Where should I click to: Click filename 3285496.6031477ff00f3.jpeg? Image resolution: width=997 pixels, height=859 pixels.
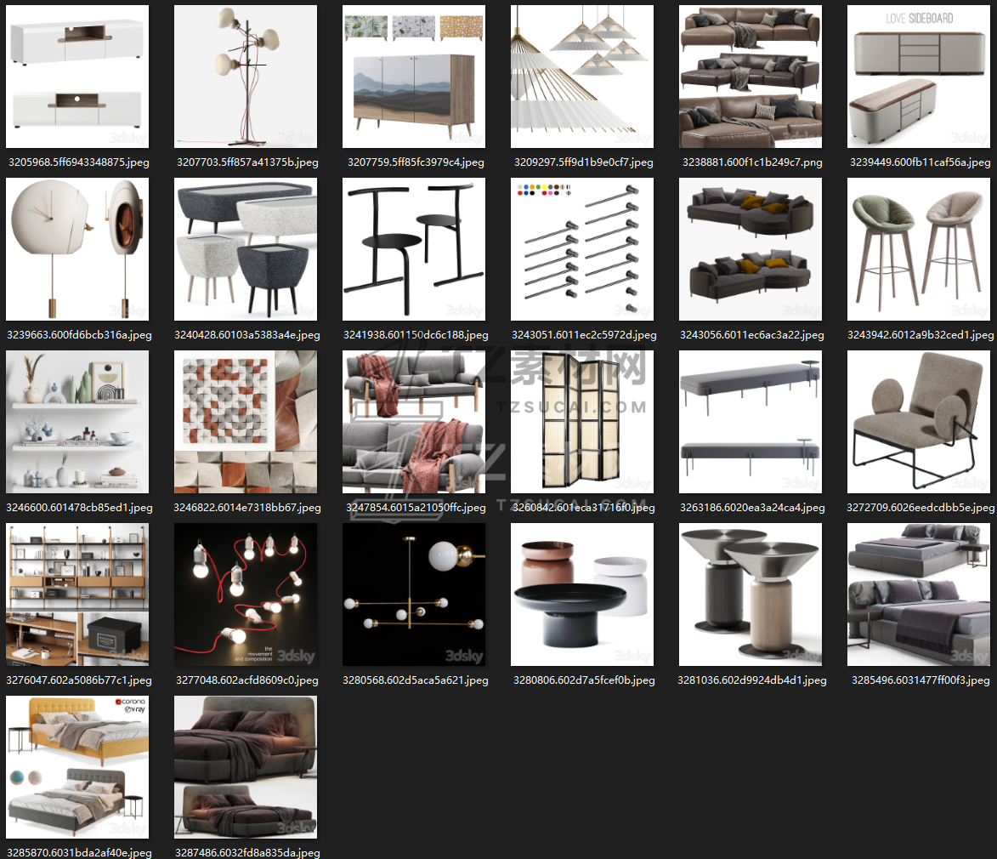pyautogui.click(x=920, y=680)
